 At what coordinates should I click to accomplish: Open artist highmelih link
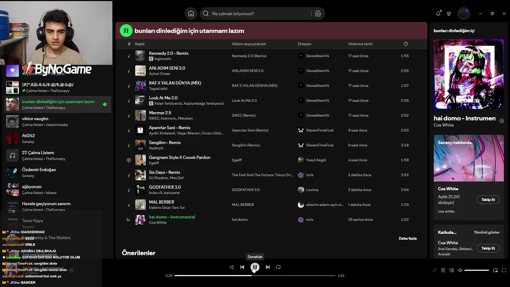(163, 59)
